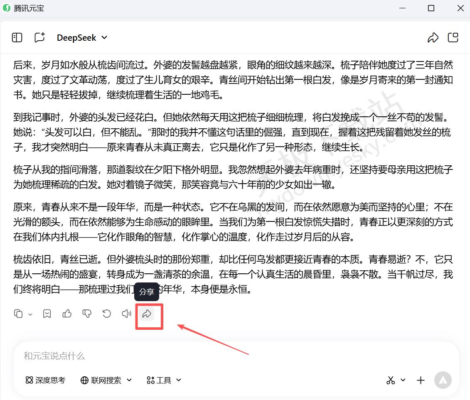Click the plus icon to add attachment
Screen dimensions: 470x400
point(421,380)
